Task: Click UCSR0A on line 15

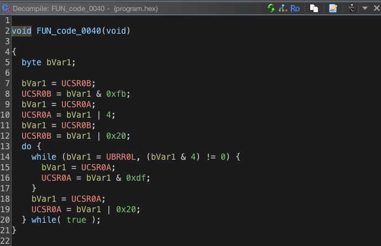Action: coord(96,168)
